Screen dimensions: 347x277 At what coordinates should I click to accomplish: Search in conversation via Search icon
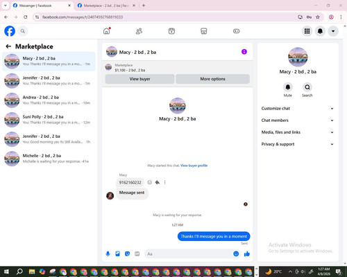[307, 87]
